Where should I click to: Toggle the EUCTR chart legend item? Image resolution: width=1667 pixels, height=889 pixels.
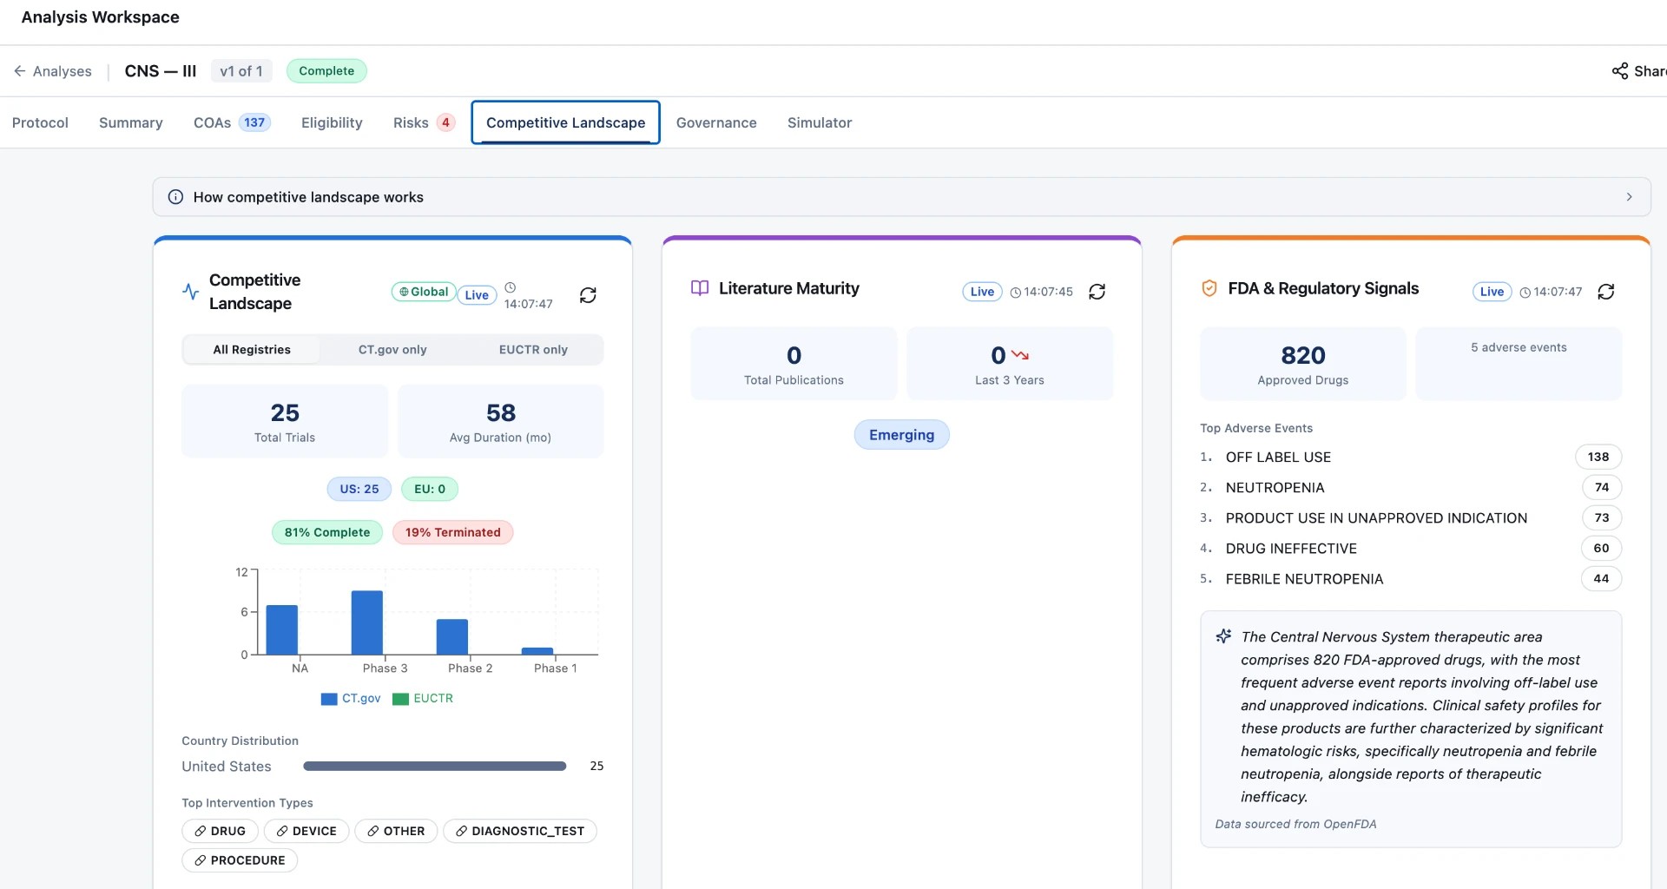[x=423, y=699]
